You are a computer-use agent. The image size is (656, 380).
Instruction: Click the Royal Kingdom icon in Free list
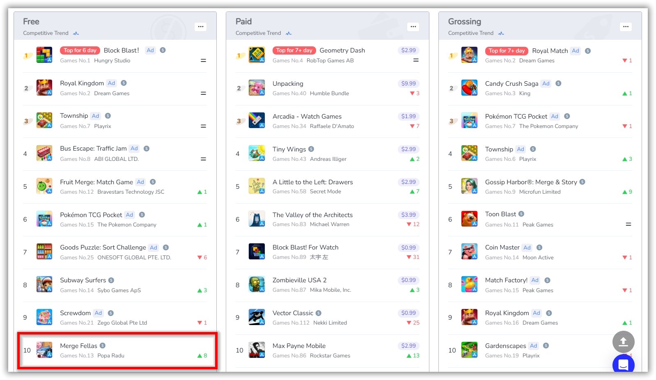click(44, 88)
